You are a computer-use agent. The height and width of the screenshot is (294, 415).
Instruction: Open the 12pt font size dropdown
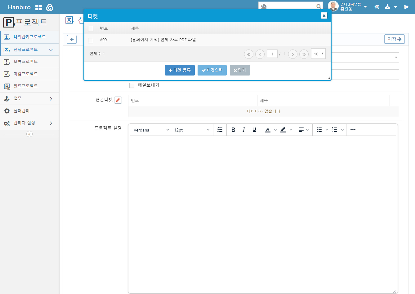[192, 130]
